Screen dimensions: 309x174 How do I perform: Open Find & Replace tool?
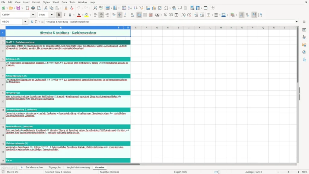click(x=95, y=8)
